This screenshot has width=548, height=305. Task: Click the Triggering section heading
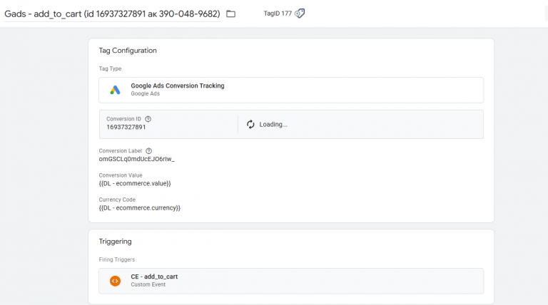pyautogui.click(x=116, y=242)
